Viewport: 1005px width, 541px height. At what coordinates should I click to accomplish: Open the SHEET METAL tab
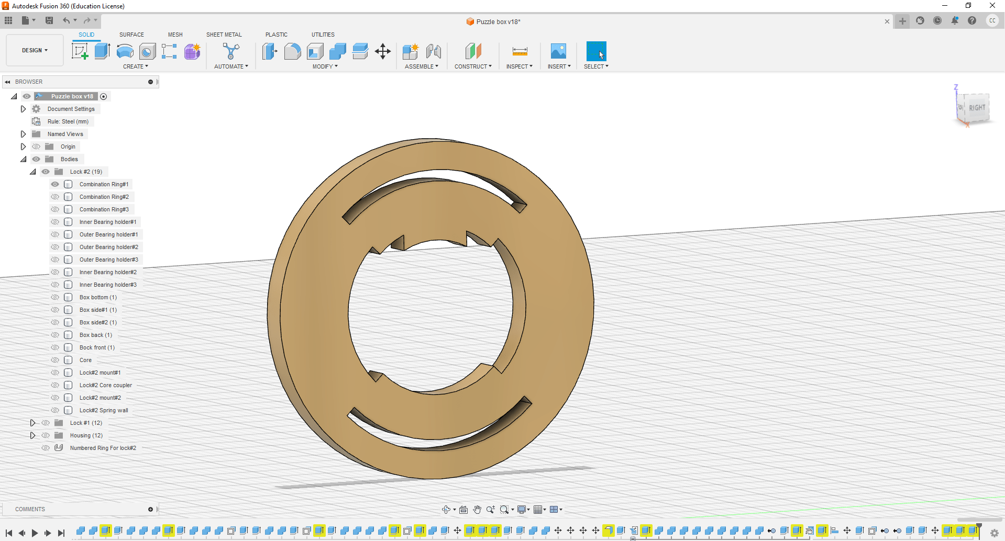click(224, 35)
